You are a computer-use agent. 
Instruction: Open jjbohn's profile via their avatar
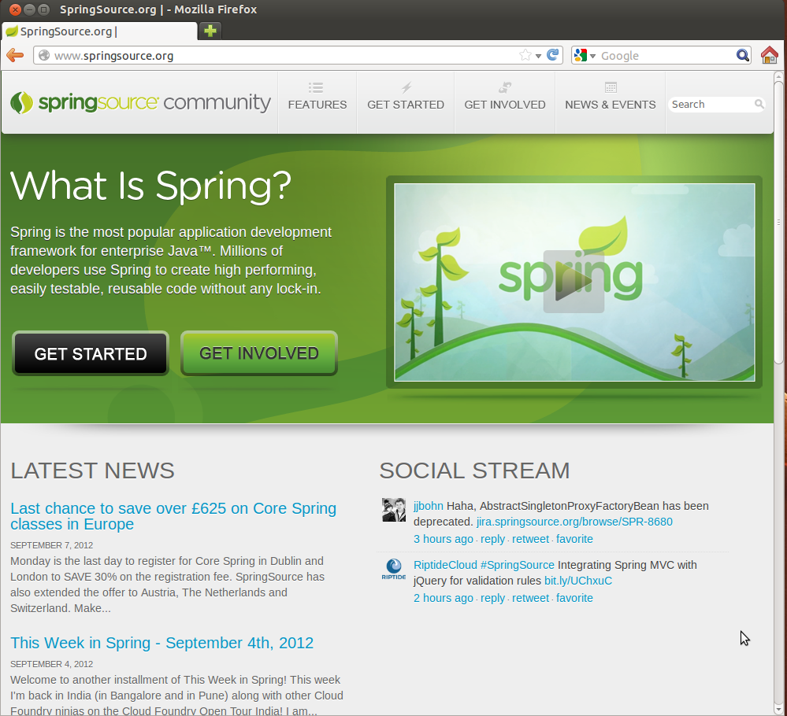(393, 509)
